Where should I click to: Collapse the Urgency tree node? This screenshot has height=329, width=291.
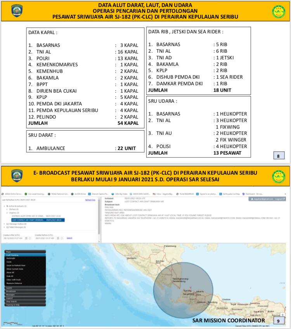pos(7,213)
